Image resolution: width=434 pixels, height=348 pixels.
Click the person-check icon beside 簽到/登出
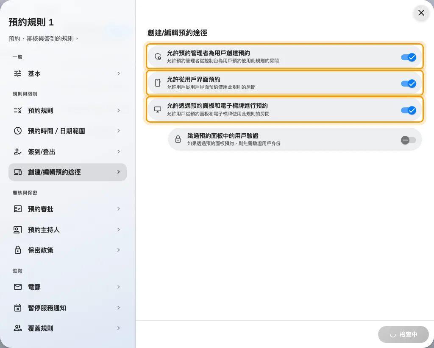(18, 152)
